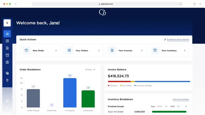The height and width of the screenshot is (115, 205).
Task: Follow the View full inventory link
Action: point(181,99)
